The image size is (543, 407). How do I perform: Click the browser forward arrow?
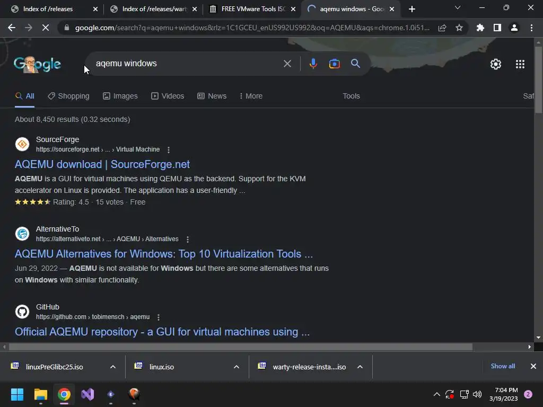tap(29, 28)
